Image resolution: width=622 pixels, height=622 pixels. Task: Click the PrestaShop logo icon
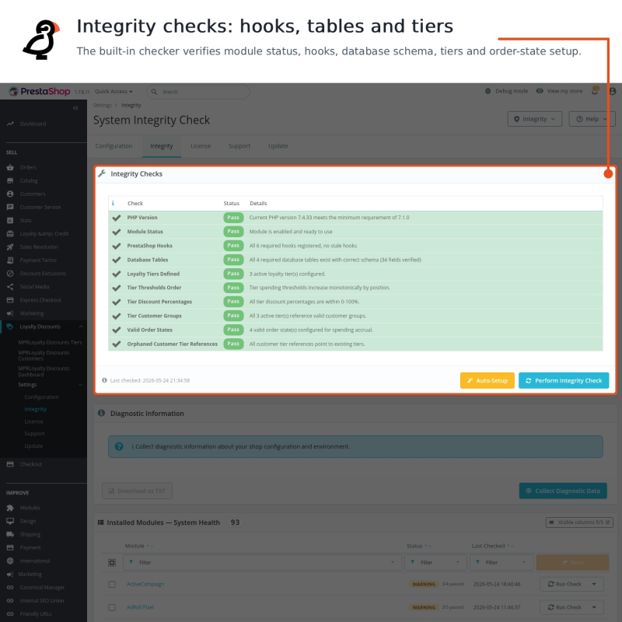point(14,92)
